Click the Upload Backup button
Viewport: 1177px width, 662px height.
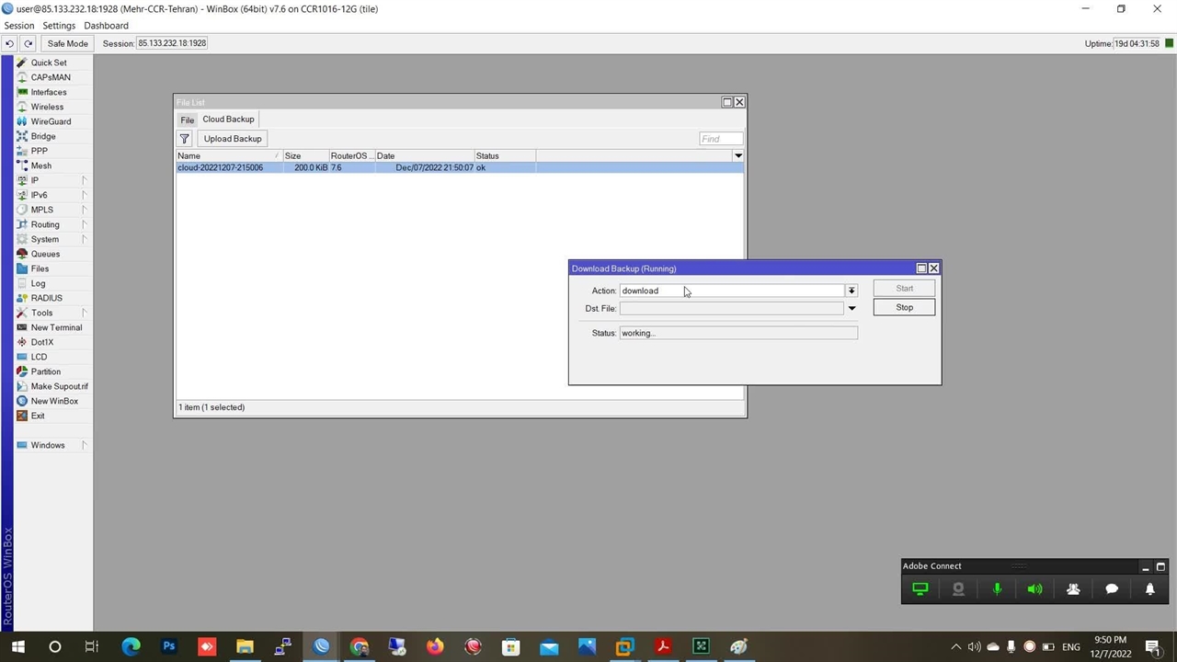pos(233,139)
